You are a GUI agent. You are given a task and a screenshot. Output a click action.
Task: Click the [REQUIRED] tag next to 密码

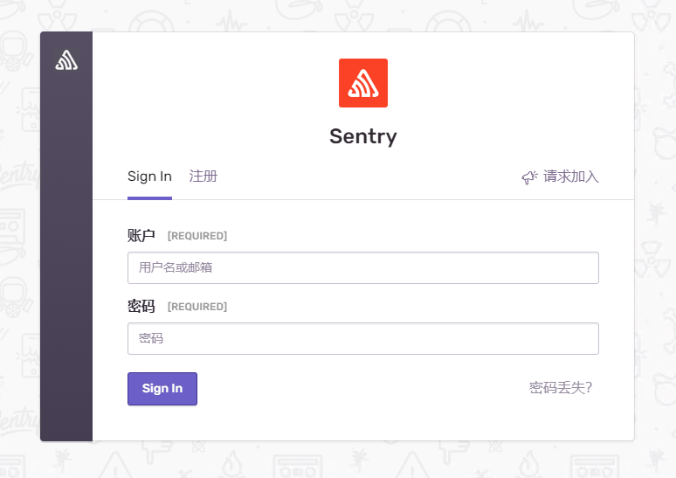(197, 307)
